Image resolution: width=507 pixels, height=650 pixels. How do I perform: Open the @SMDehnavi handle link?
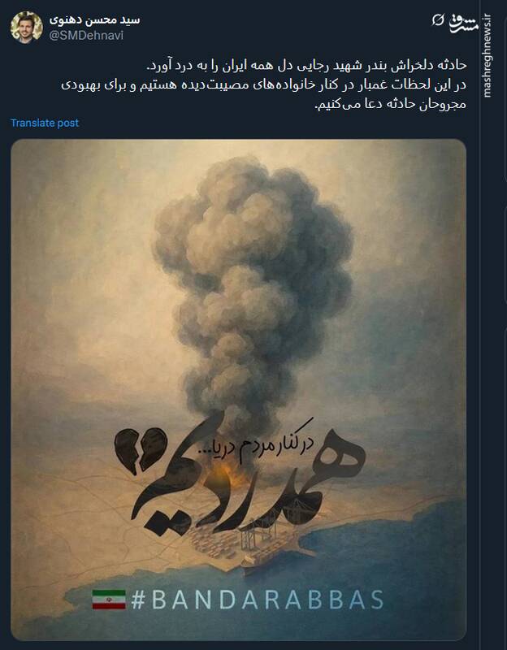coord(86,36)
